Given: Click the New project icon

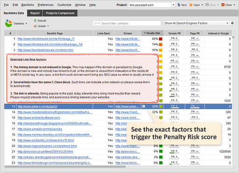Looking at the screenshot, I should tap(179, 5).
